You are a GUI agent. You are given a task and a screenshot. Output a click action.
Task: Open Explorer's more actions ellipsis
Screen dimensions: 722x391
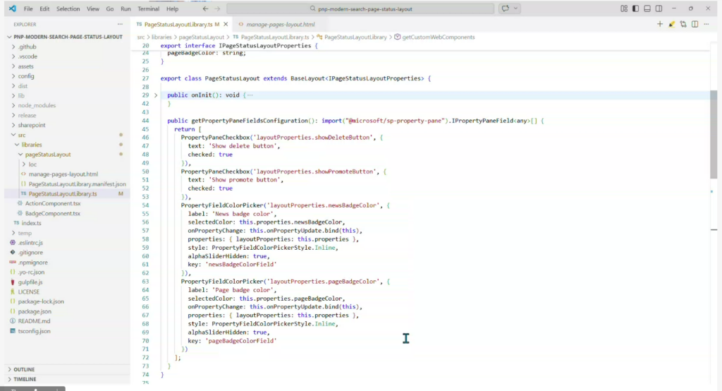(x=121, y=24)
